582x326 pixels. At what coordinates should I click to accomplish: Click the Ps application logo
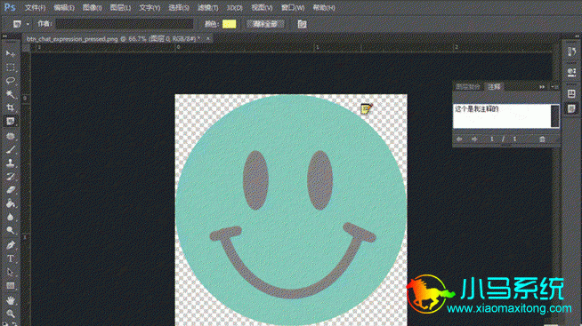point(10,7)
